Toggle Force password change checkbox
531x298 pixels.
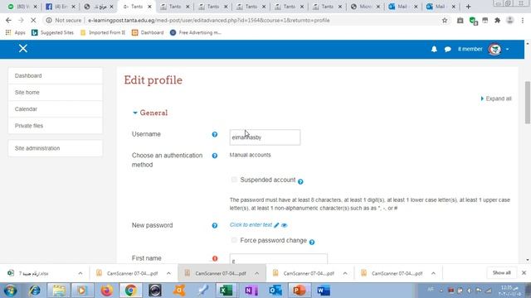(x=234, y=240)
